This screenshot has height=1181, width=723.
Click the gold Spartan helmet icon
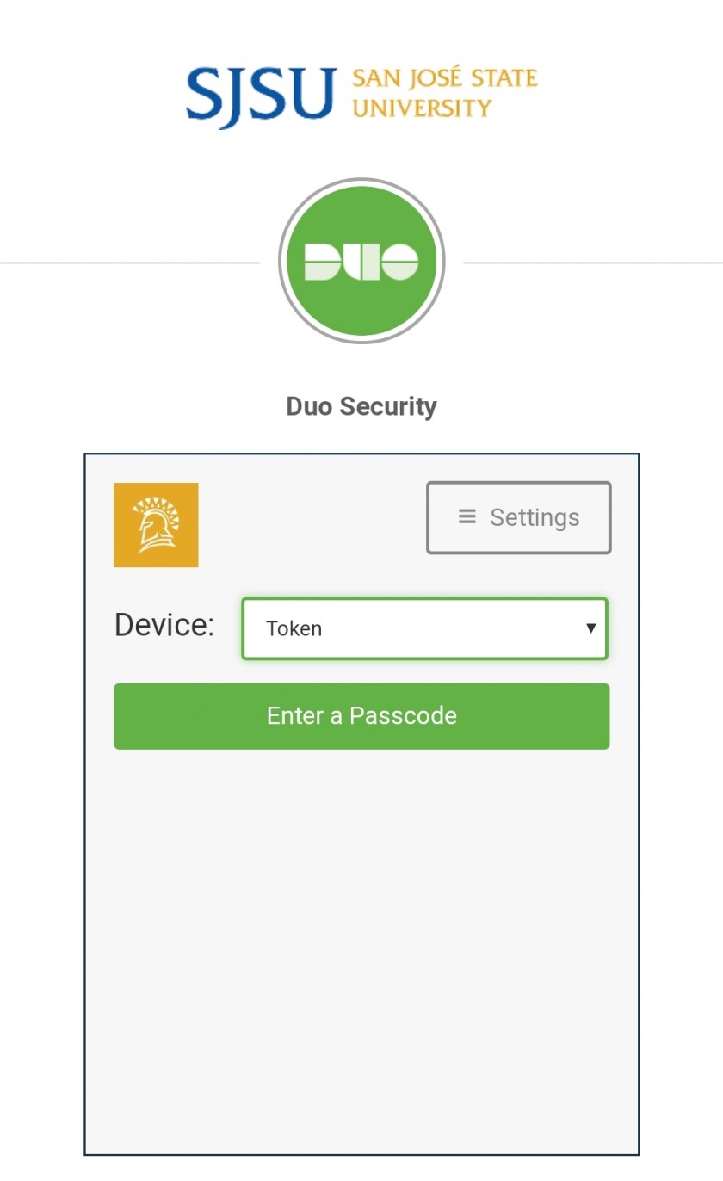coord(156,525)
